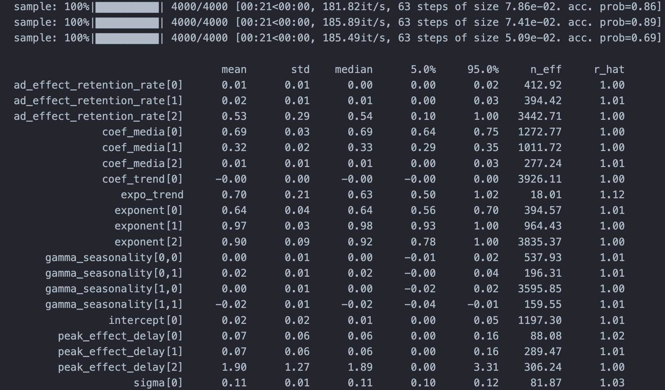Screen dimensions: 665x390
Task: Click the intercept[0] row label
Action: [146, 320]
